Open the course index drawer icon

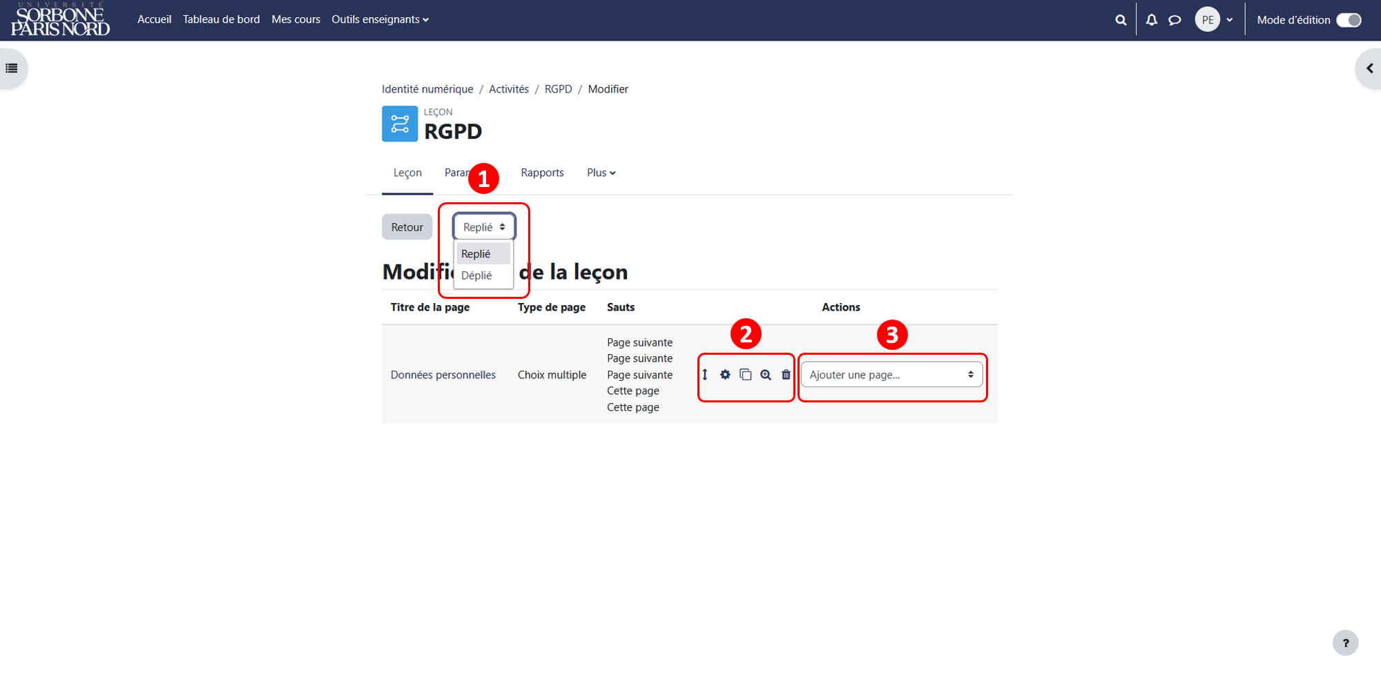coord(12,68)
